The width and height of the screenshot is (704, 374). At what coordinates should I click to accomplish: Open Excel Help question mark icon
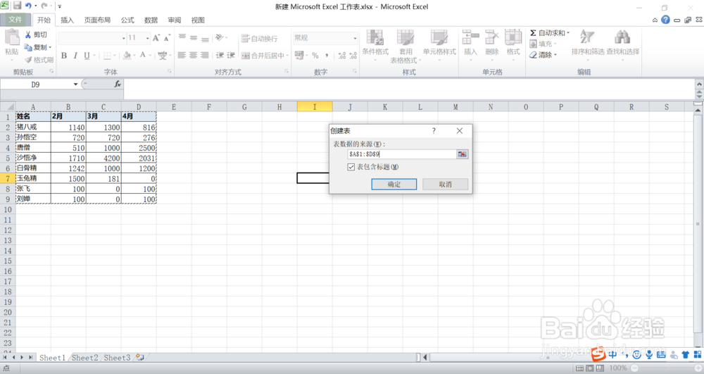(x=665, y=20)
